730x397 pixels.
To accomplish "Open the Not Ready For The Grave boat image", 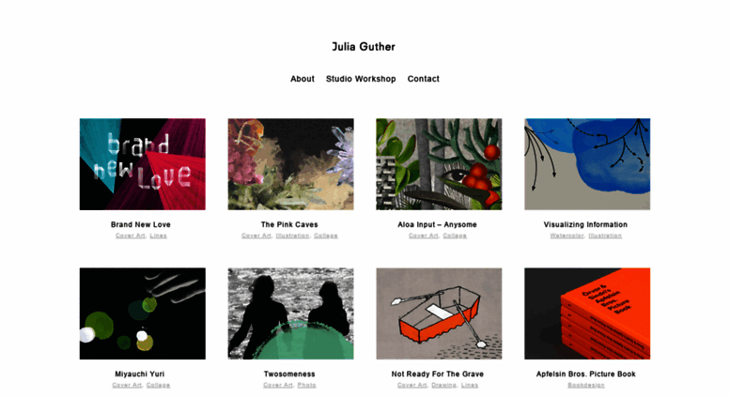I will [439, 313].
